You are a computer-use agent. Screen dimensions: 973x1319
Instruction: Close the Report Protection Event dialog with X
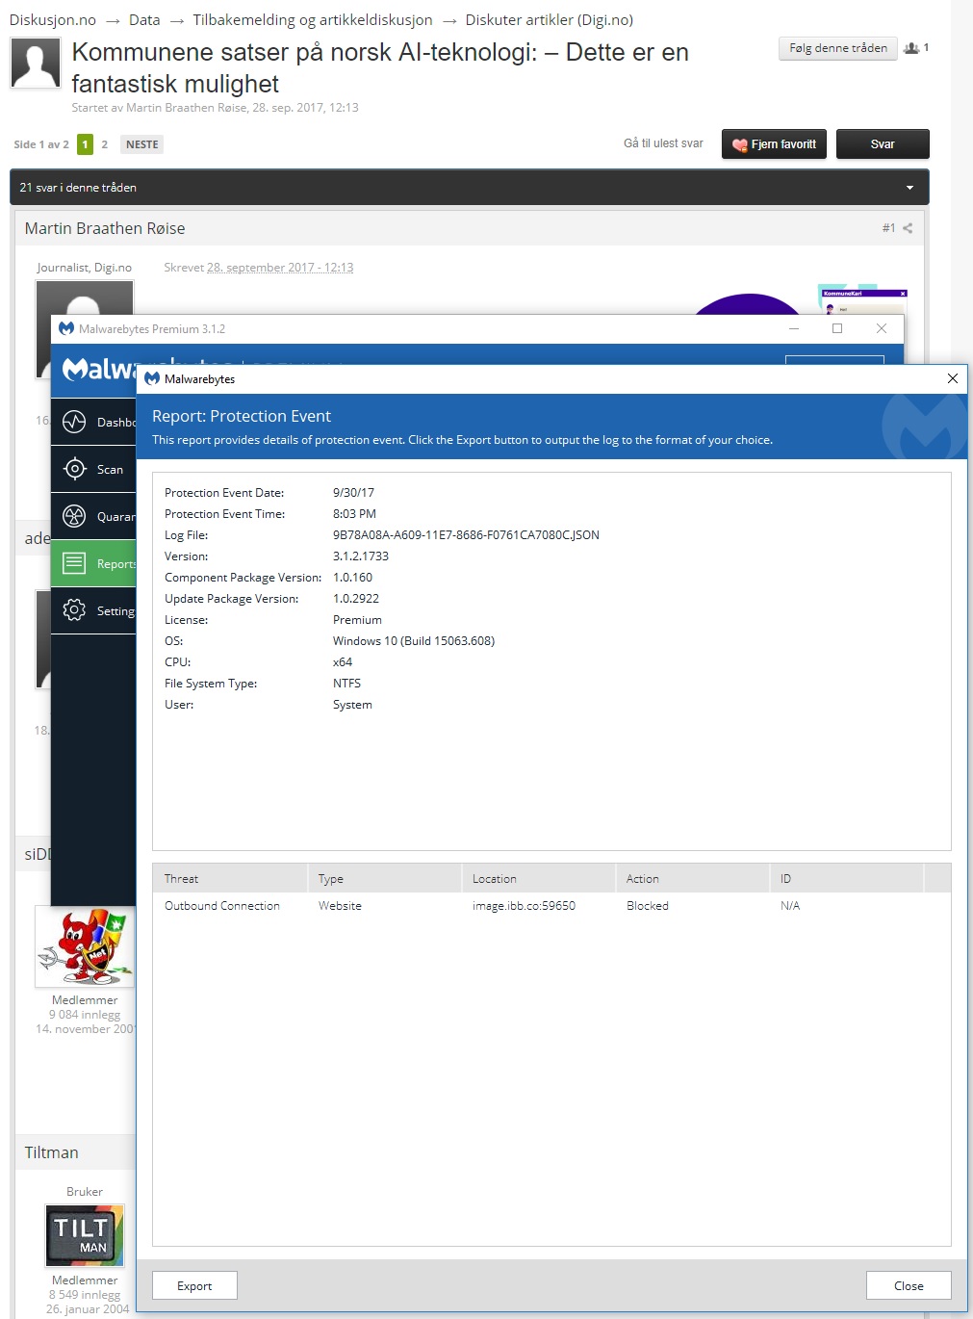[x=952, y=378]
